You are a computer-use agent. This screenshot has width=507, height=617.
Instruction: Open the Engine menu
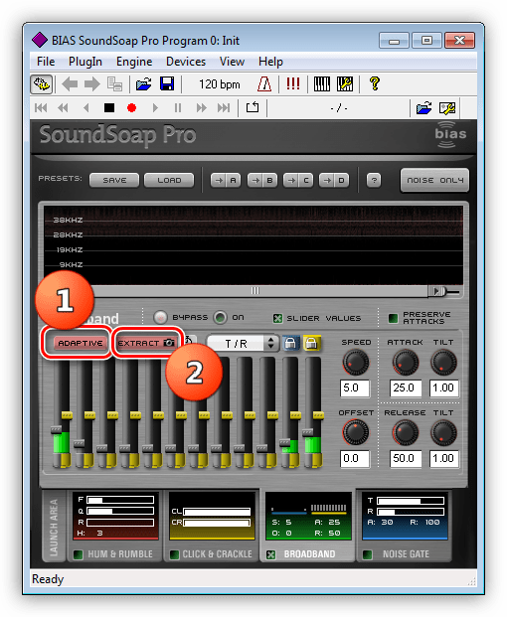pyautogui.click(x=134, y=62)
